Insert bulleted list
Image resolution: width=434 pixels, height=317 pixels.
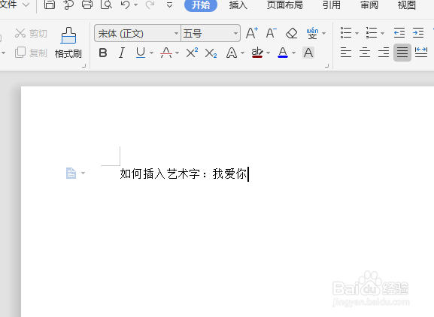pos(346,33)
